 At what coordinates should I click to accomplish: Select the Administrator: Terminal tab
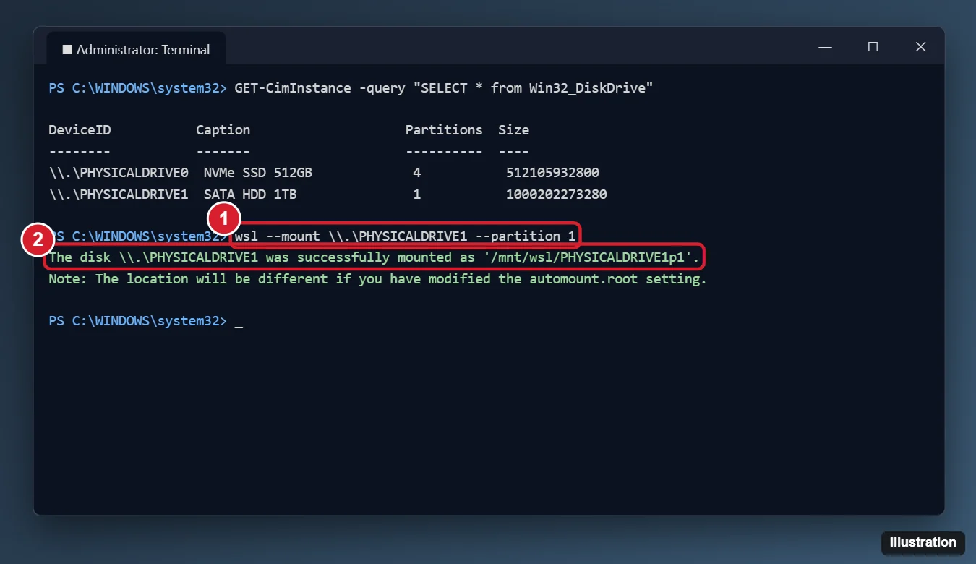pyautogui.click(x=136, y=50)
